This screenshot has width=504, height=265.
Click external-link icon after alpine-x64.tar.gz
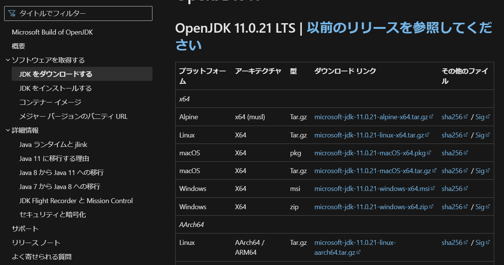432,117
